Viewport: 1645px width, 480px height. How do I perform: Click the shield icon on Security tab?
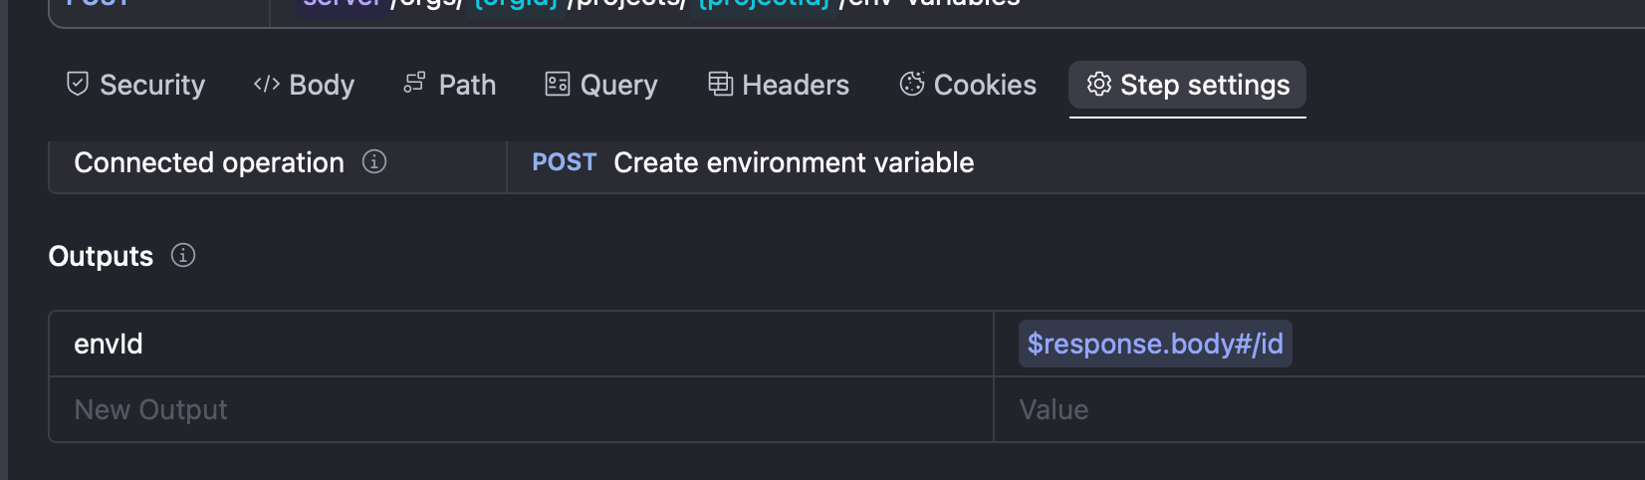[78, 84]
